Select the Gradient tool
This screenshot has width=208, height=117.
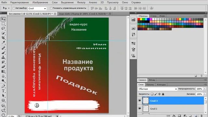point(3,71)
